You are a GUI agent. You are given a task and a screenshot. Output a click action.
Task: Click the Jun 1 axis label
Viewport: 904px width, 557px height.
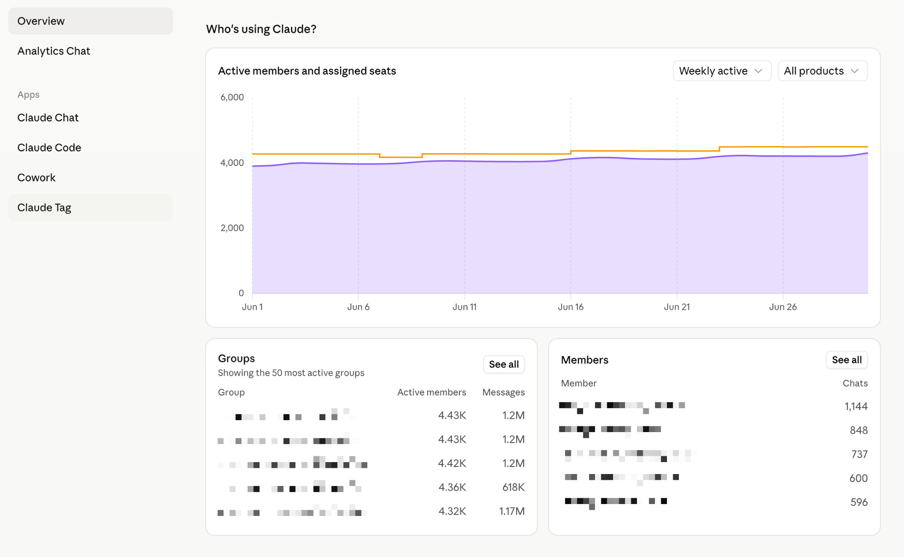(252, 307)
